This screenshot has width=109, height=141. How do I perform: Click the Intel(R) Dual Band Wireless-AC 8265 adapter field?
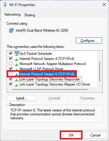[x=55, y=31]
